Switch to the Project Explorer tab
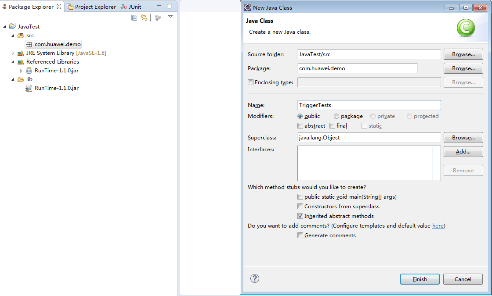 click(91, 7)
